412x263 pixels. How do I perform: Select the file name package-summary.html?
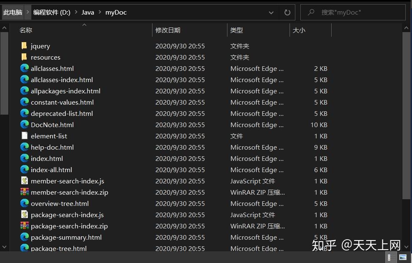tap(66, 238)
